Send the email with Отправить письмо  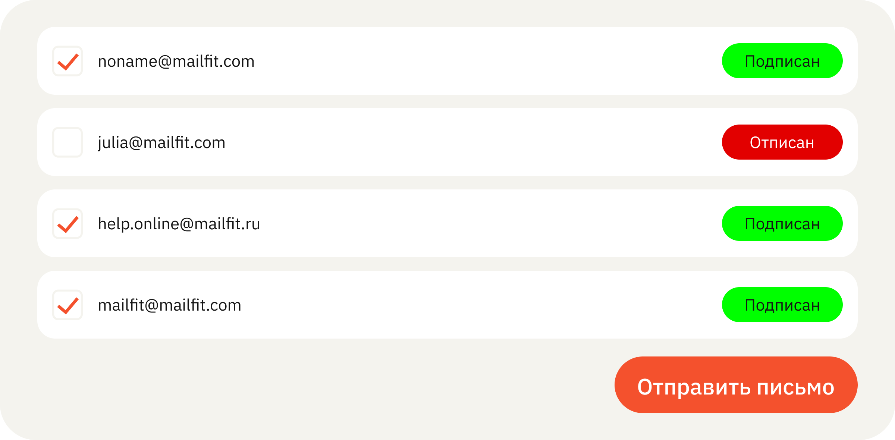pos(736,384)
